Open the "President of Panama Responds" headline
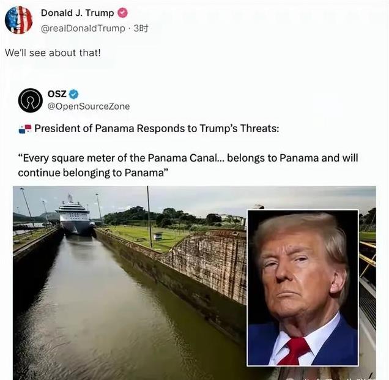The height and width of the screenshot is (380, 389). (x=157, y=129)
